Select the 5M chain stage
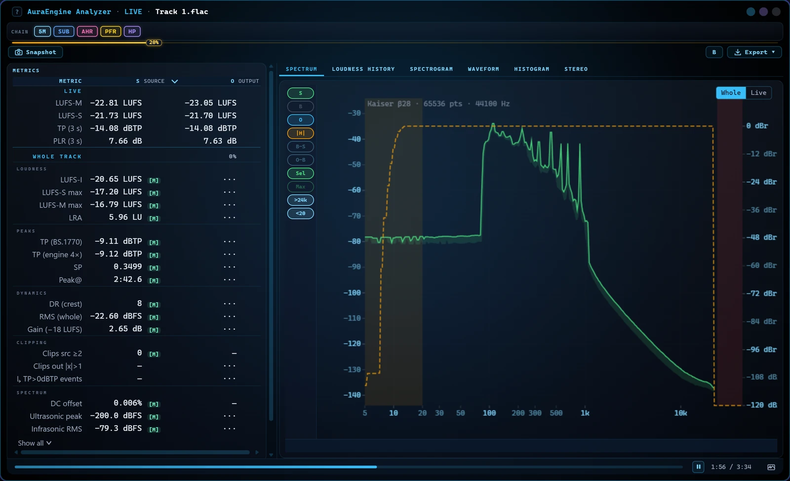This screenshot has width=790, height=481. click(x=42, y=32)
